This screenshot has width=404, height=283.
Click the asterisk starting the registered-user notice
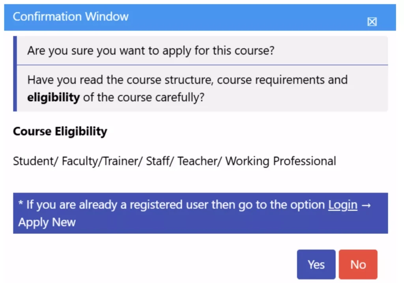click(x=21, y=204)
